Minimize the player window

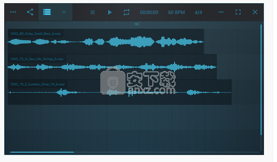click(x=221, y=12)
